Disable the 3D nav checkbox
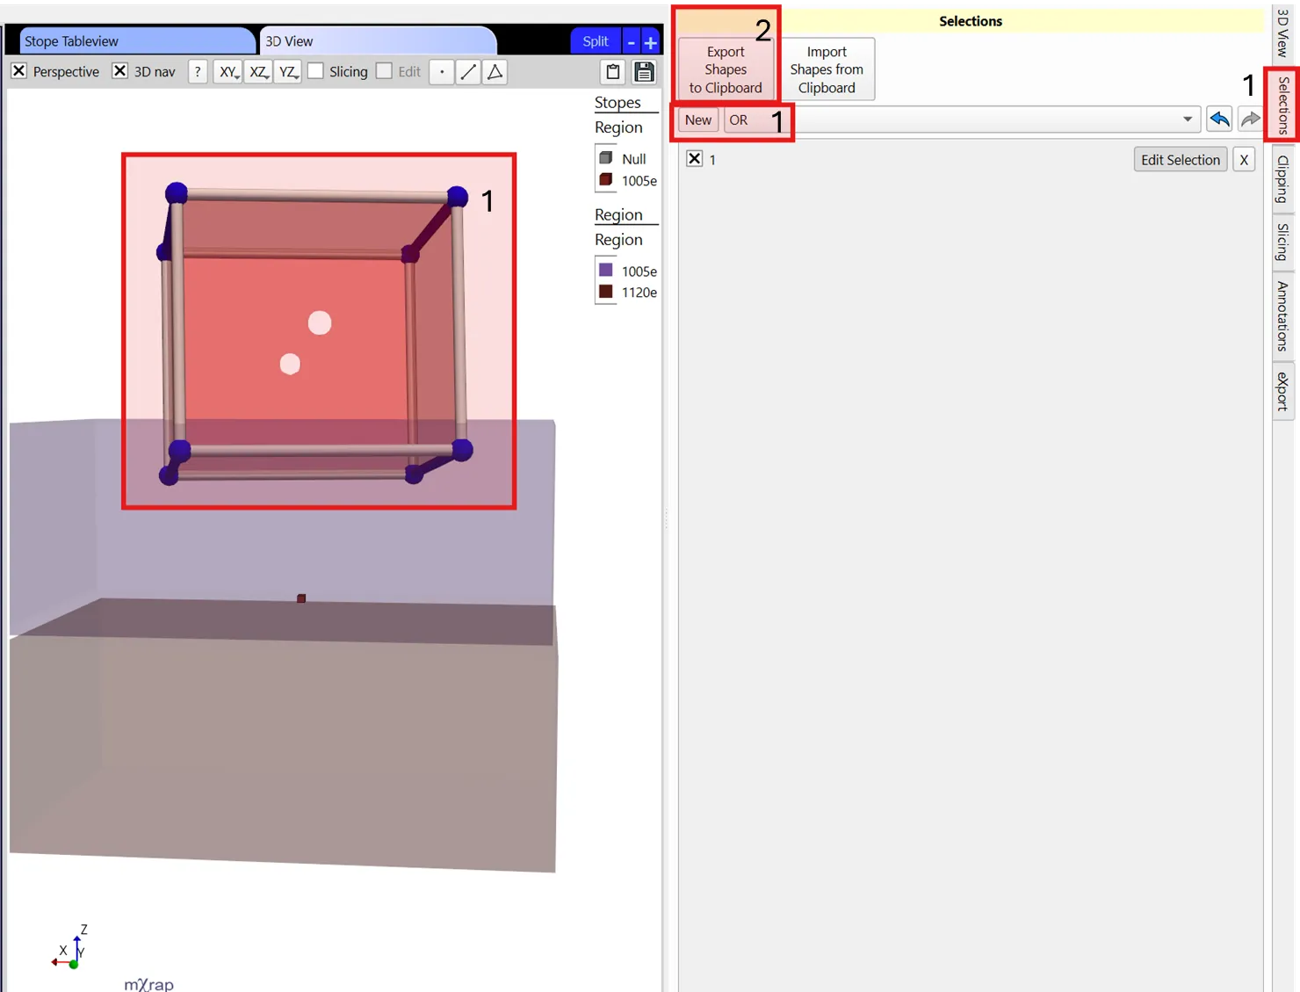This screenshot has width=1300, height=992. (x=120, y=71)
